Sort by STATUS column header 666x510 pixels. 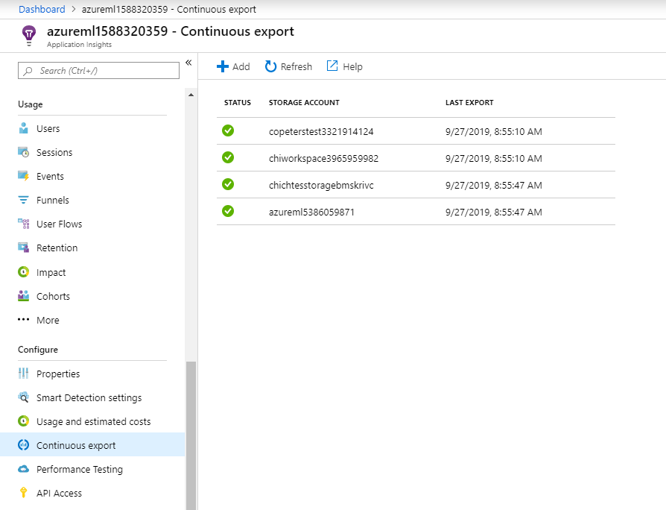point(238,102)
